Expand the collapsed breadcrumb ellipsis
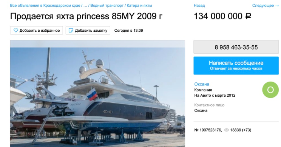Screen dimensions: 281x147 [85, 6]
